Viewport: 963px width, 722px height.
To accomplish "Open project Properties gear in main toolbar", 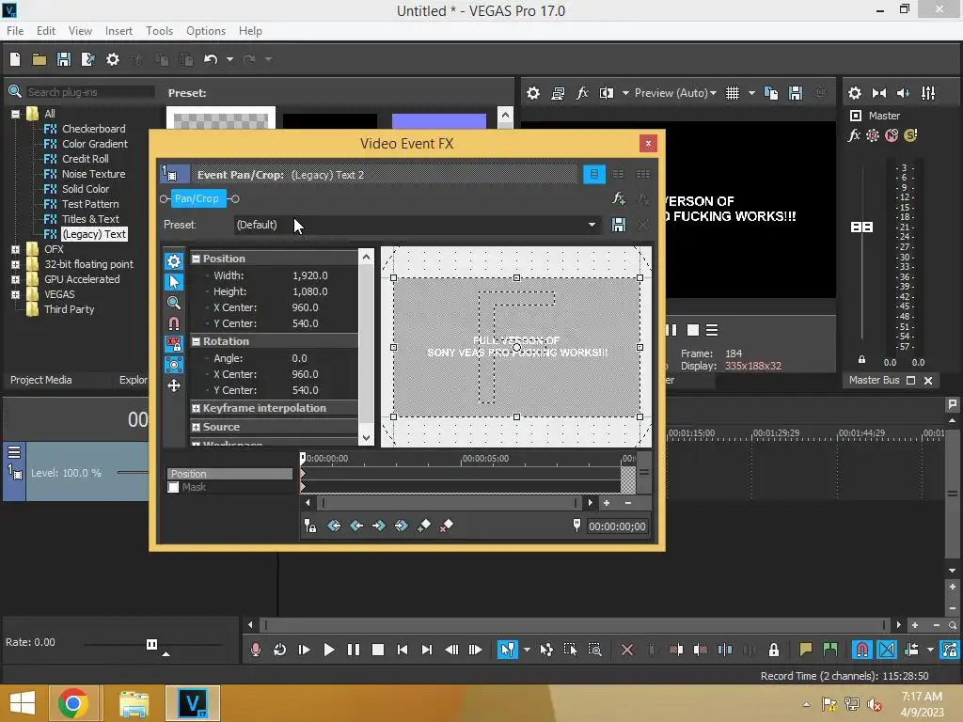I will click(x=113, y=59).
